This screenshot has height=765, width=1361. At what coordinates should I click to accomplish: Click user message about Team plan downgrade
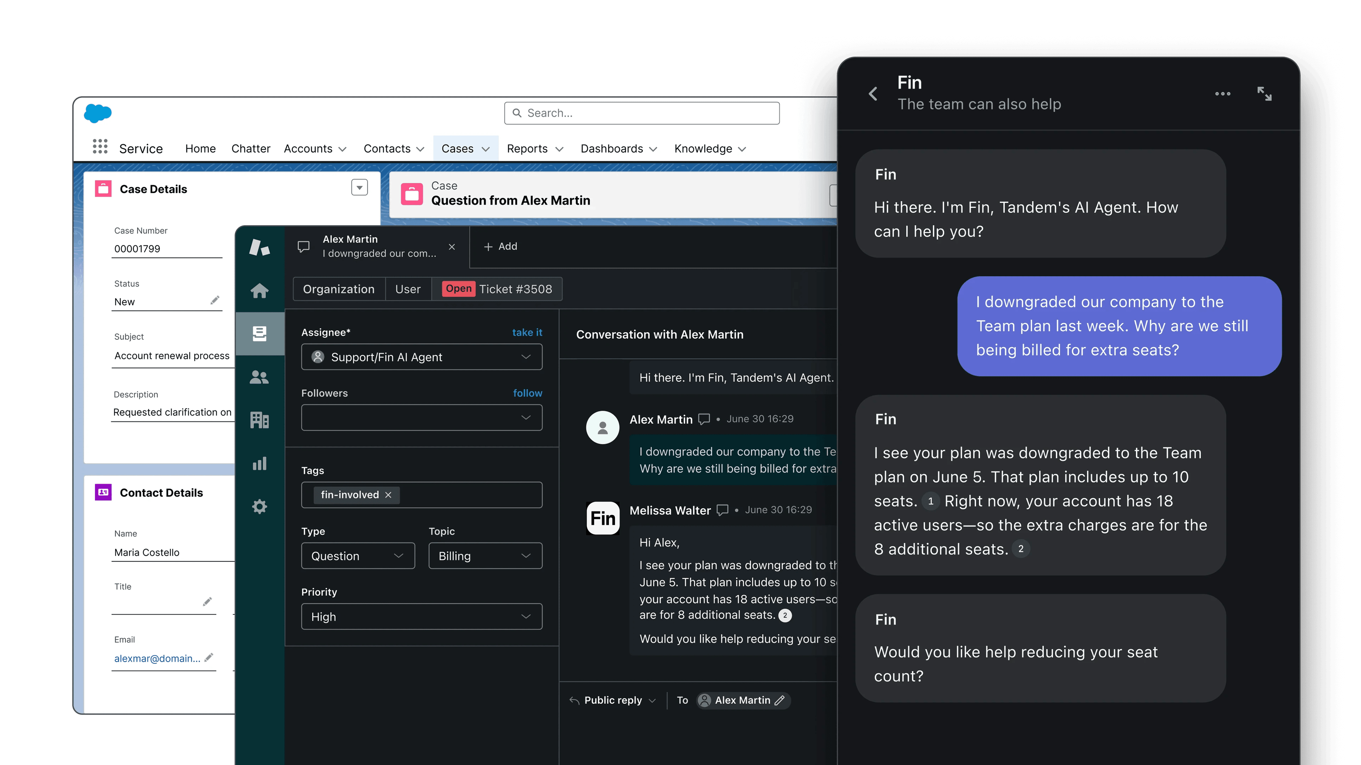pyautogui.click(x=1119, y=326)
